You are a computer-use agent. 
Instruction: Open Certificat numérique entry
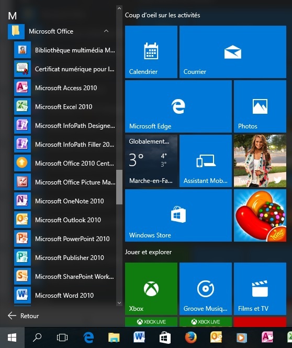pyautogui.click(x=65, y=69)
